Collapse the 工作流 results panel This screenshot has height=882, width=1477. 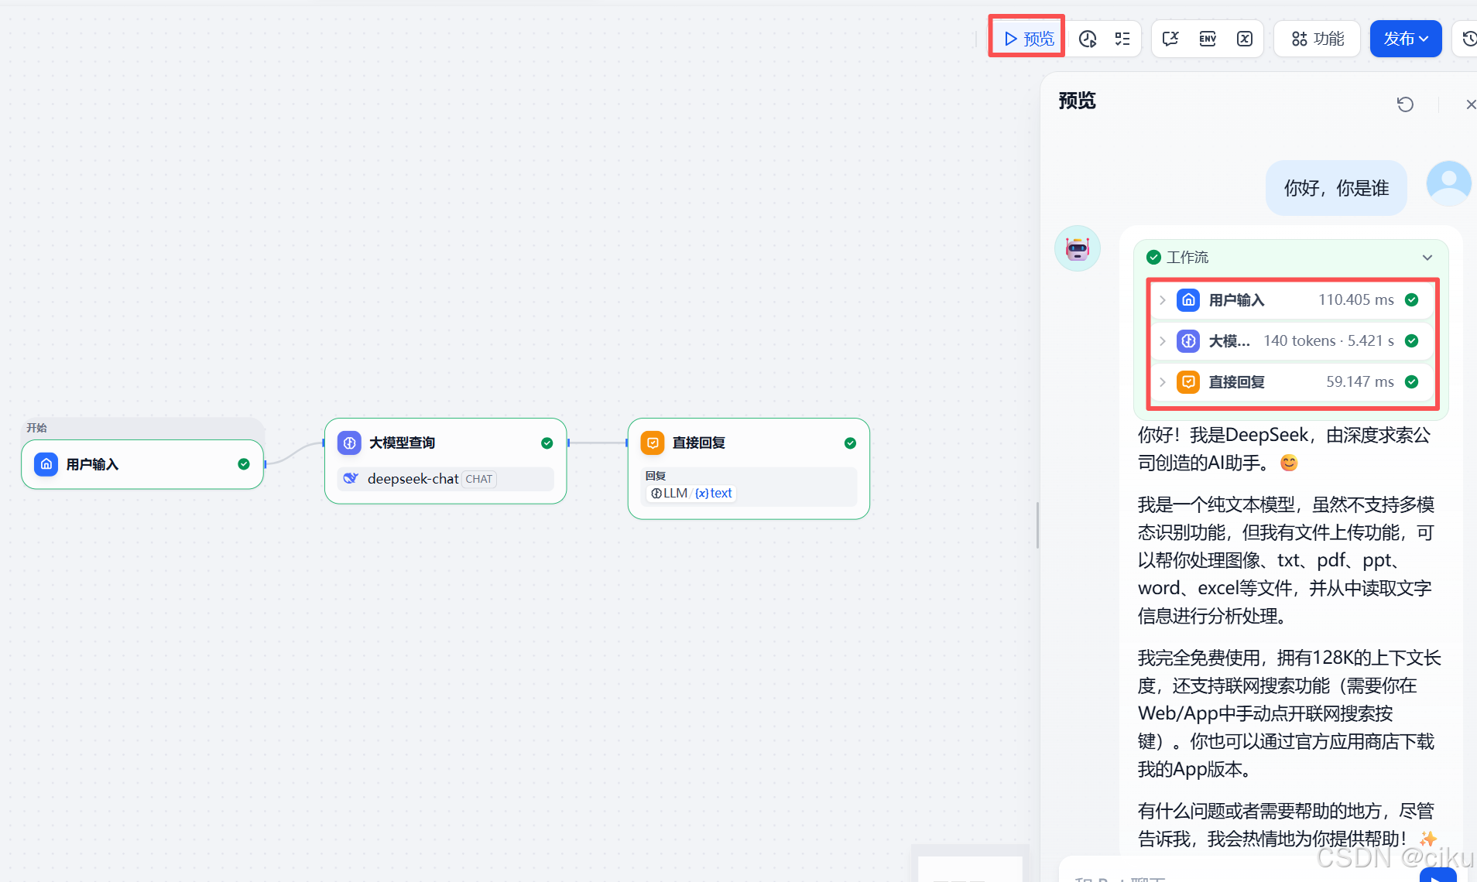click(x=1427, y=257)
